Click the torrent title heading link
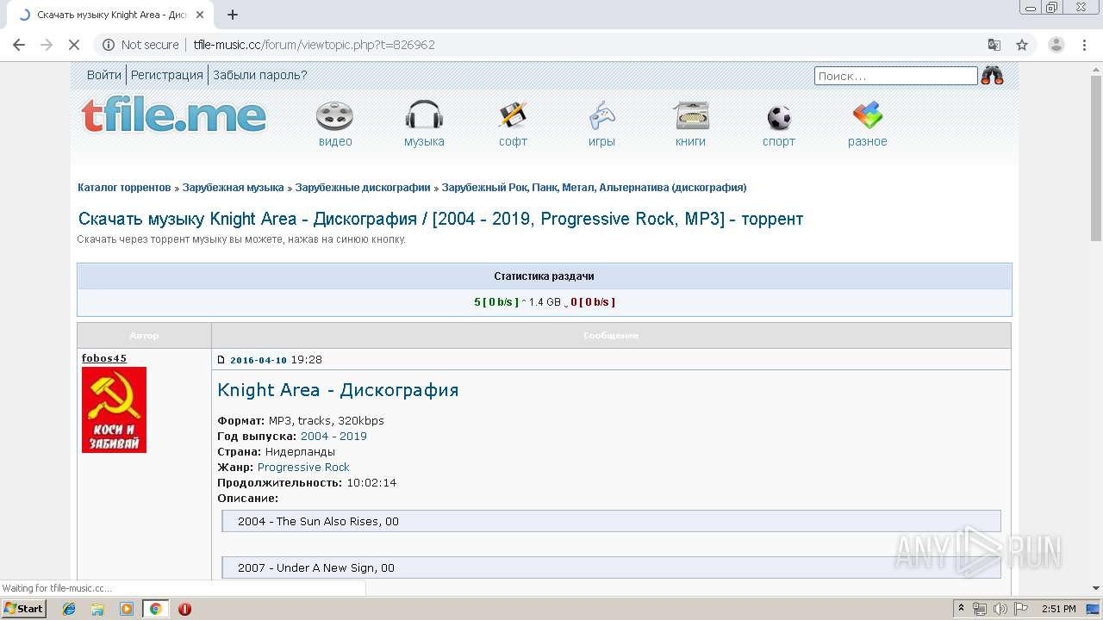This screenshot has width=1103, height=620. pyautogui.click(x=440, y=219)
